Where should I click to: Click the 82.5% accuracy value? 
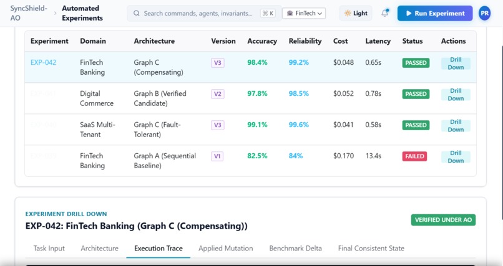pos(257,156)
